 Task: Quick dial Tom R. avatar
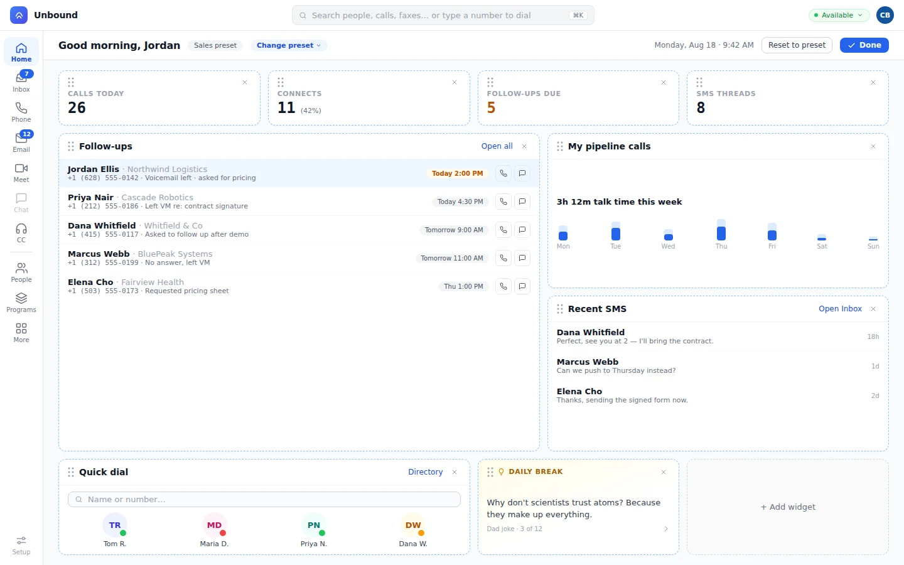[115, 525]
